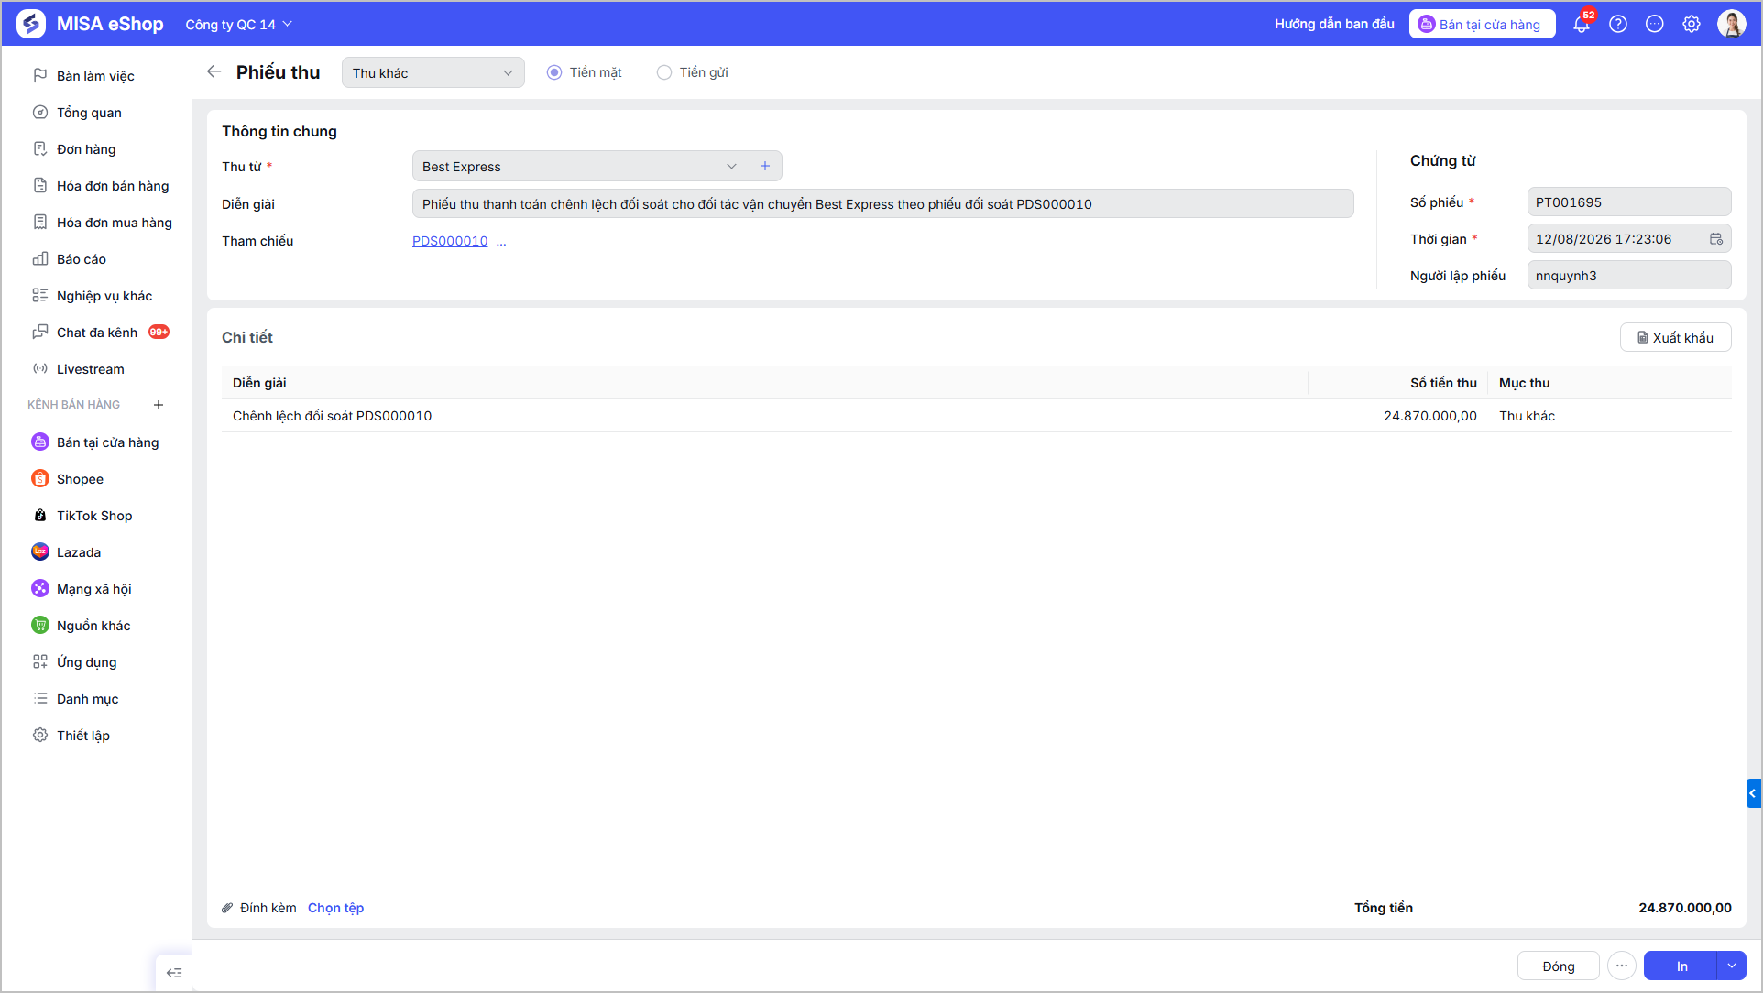1763x993 pixels.
Task: Expand the Best Express payer dropdown
Action: pyautogui.click(x=731, y=167)
